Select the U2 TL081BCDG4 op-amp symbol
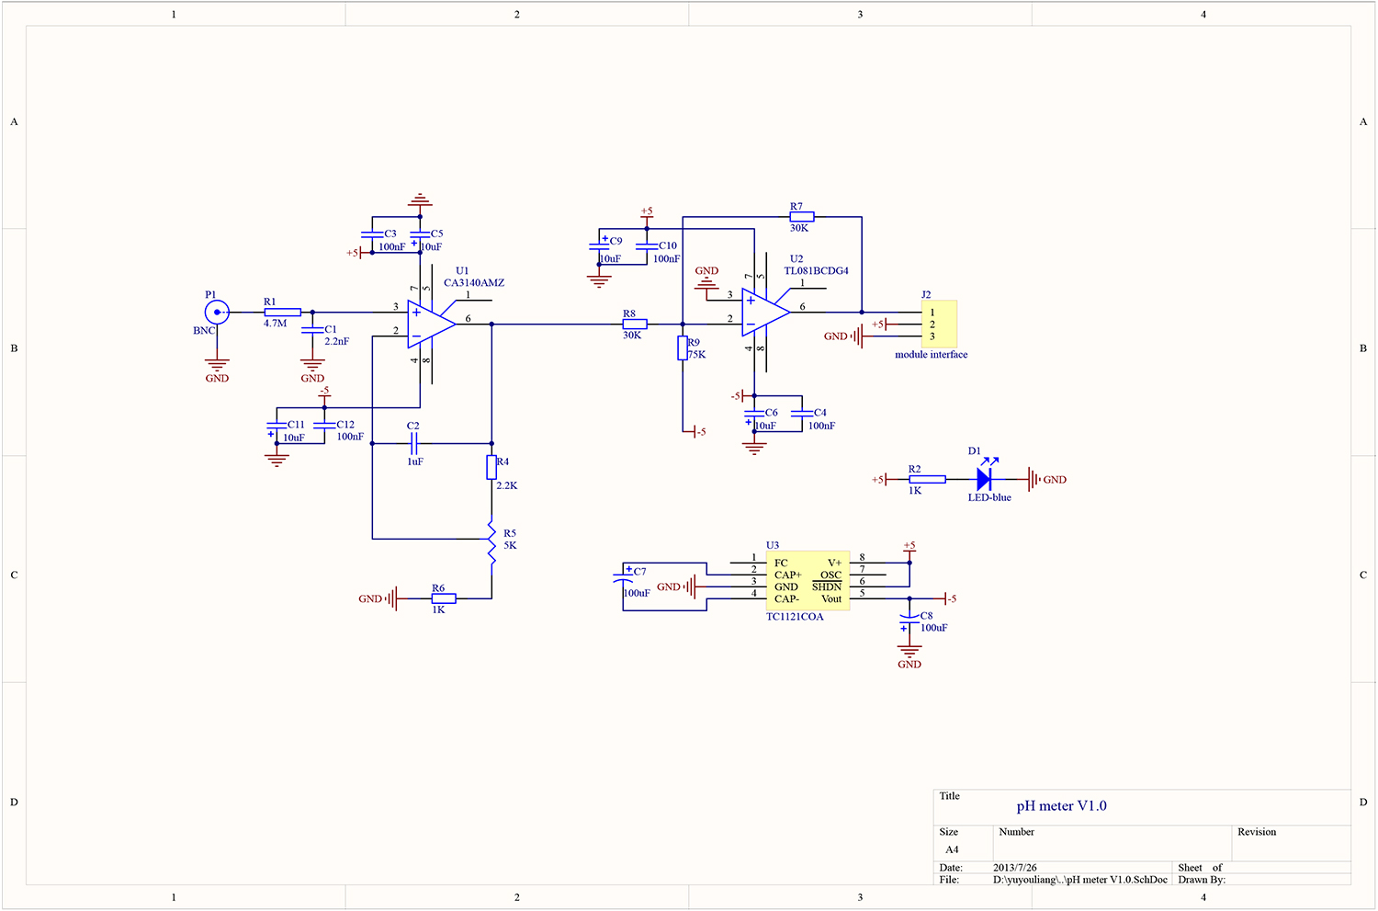 point(763,313)
